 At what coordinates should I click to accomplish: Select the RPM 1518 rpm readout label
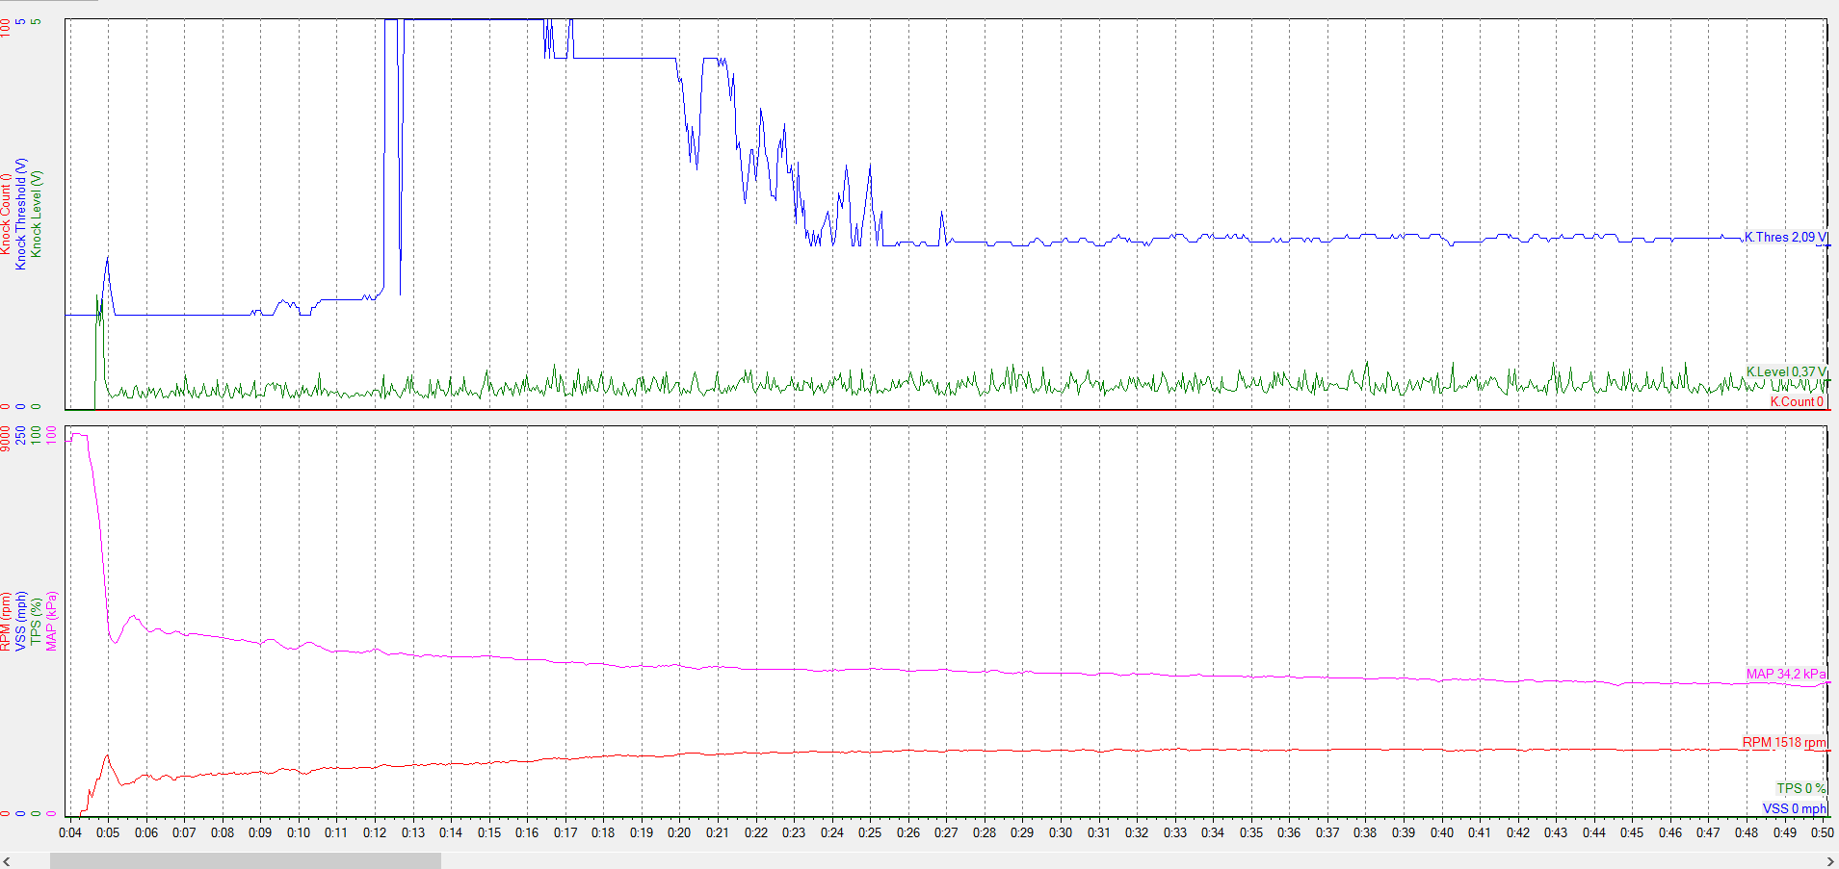click(x=1783, y=742)
